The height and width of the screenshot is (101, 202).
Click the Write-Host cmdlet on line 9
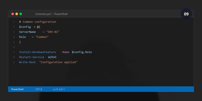[27, 62]
